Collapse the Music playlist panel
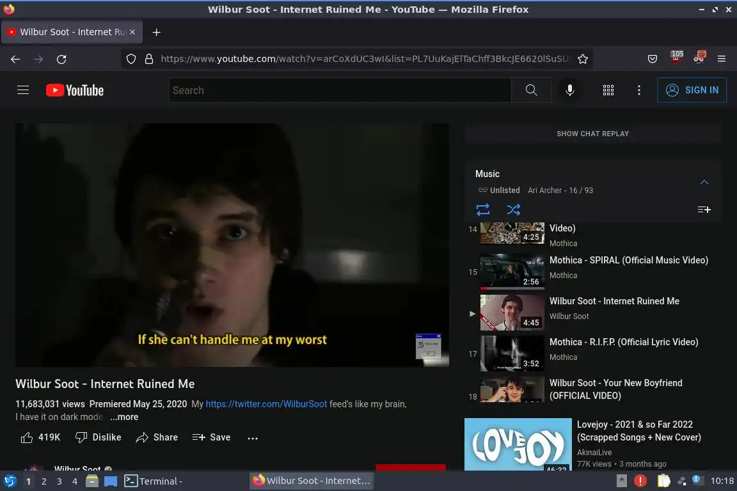Image resolution: width=737 pixels, height=491 pixels. click(x=704, y=182)
